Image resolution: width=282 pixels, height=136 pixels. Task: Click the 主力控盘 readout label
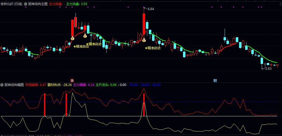55,4
